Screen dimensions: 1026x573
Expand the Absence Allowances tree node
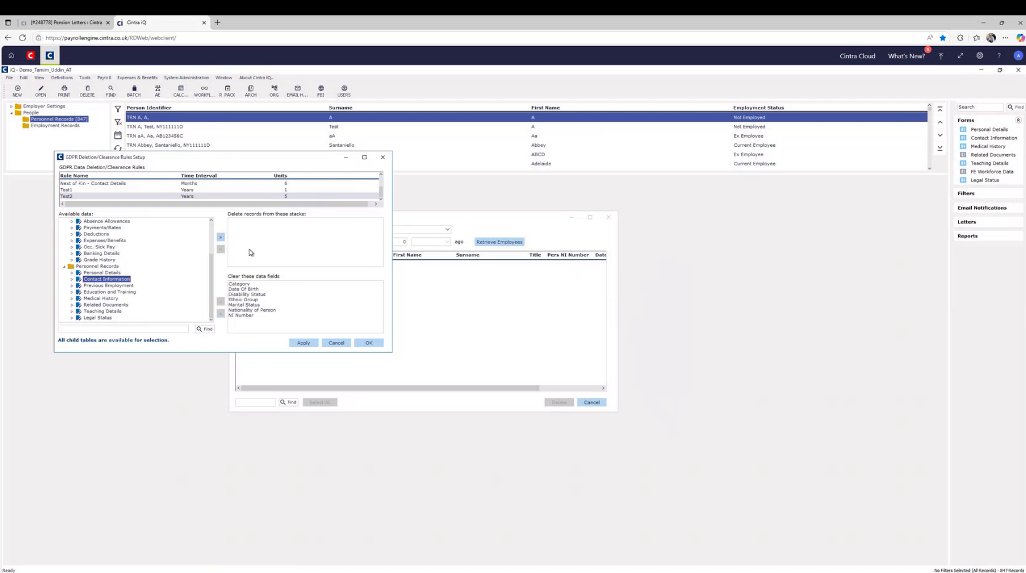[x=71, y=221]
